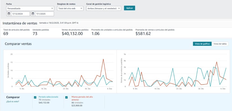Open the ¿Qué es esto? link

click(13, 101)
